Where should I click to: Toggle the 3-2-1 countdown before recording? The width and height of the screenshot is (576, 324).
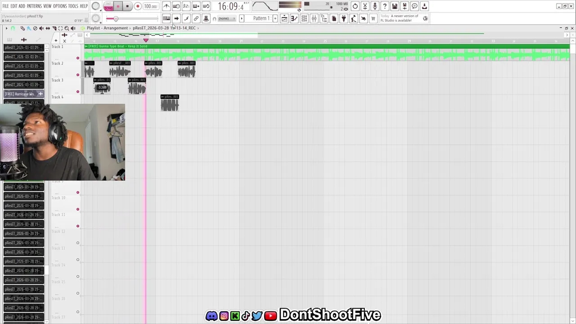[186, 6]
